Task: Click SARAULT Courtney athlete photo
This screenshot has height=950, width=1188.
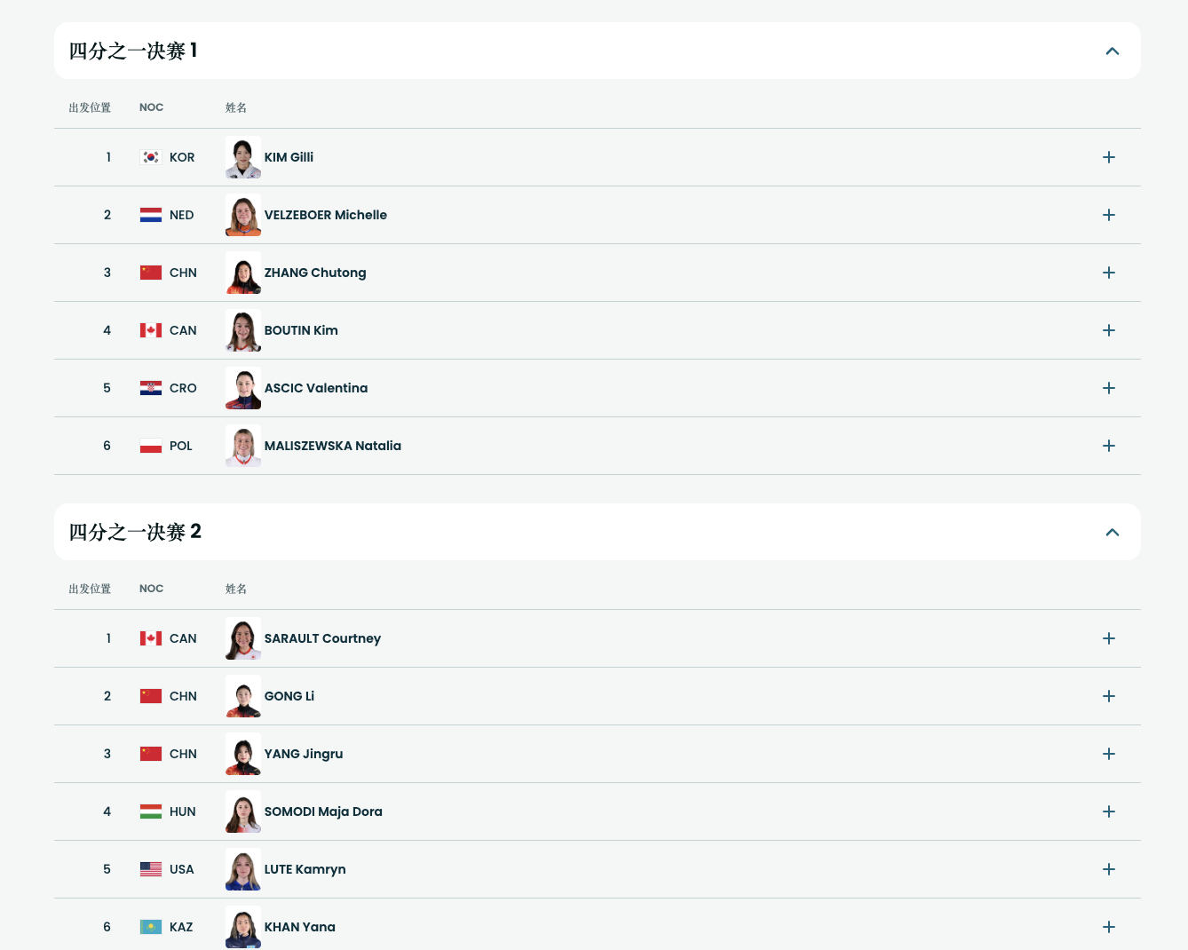Action: pos(242,638)
